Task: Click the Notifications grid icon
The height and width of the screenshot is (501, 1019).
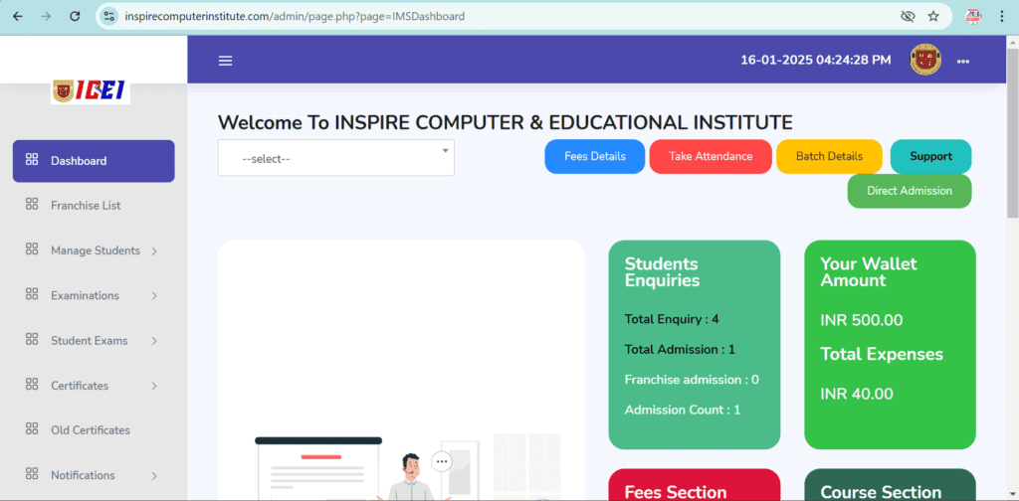Action: (x=31, y=474)
